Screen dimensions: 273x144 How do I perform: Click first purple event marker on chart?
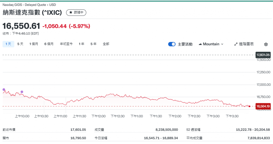(4, 90)
